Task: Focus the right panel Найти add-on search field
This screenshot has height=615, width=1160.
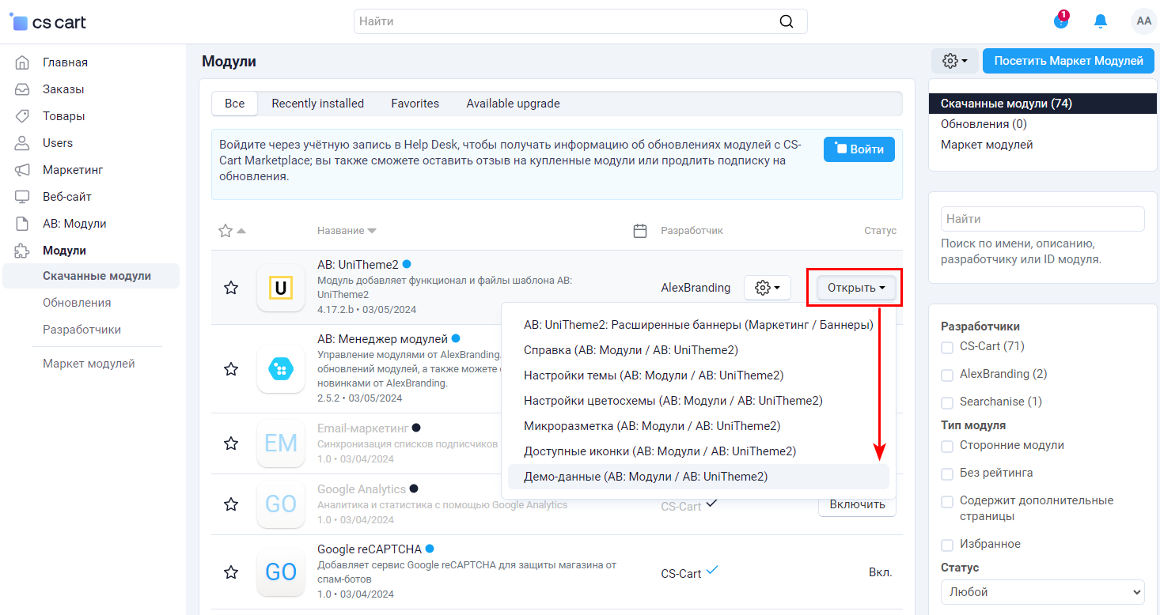Action: pyautogui.click(x=1043, y=219)
